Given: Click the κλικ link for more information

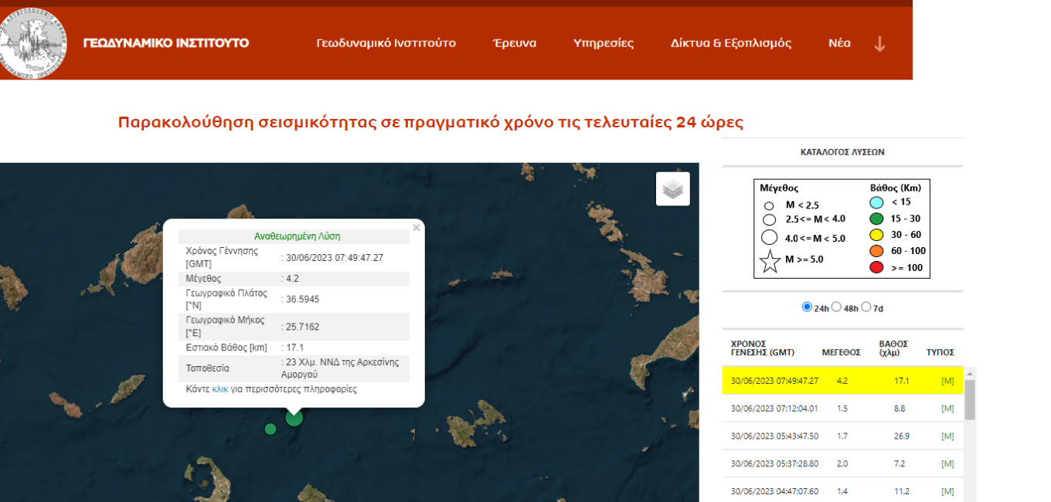Looking at the screenshot, I should pos(219,389).
